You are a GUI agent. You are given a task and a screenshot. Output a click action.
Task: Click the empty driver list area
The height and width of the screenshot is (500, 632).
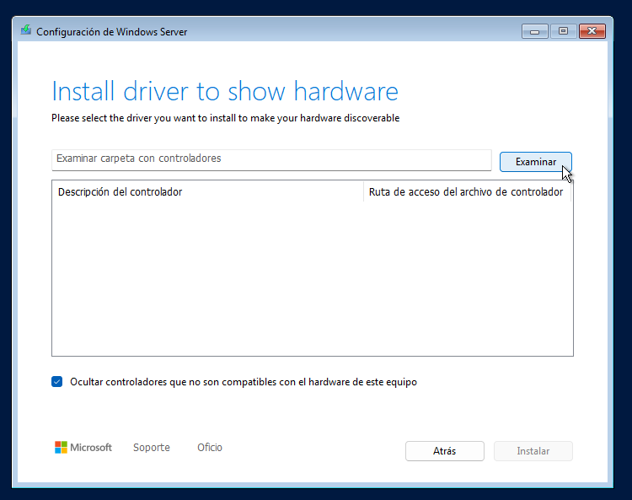[x=312, y=278]
